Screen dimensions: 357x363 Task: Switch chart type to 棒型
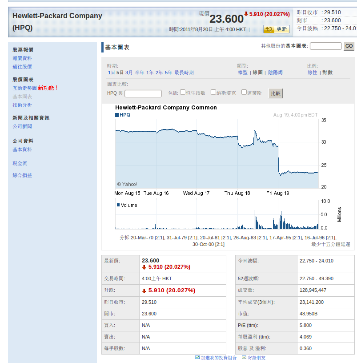click(243, 73)
